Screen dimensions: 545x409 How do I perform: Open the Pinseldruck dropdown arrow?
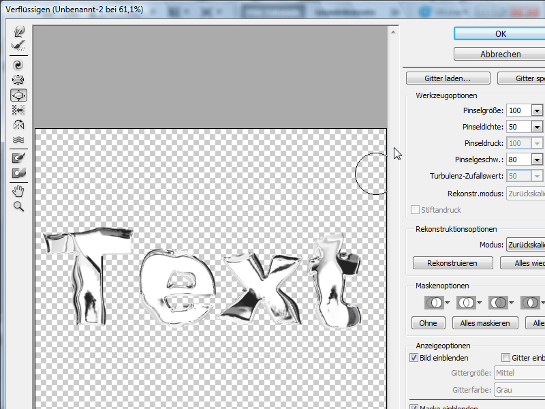(537, 143)
